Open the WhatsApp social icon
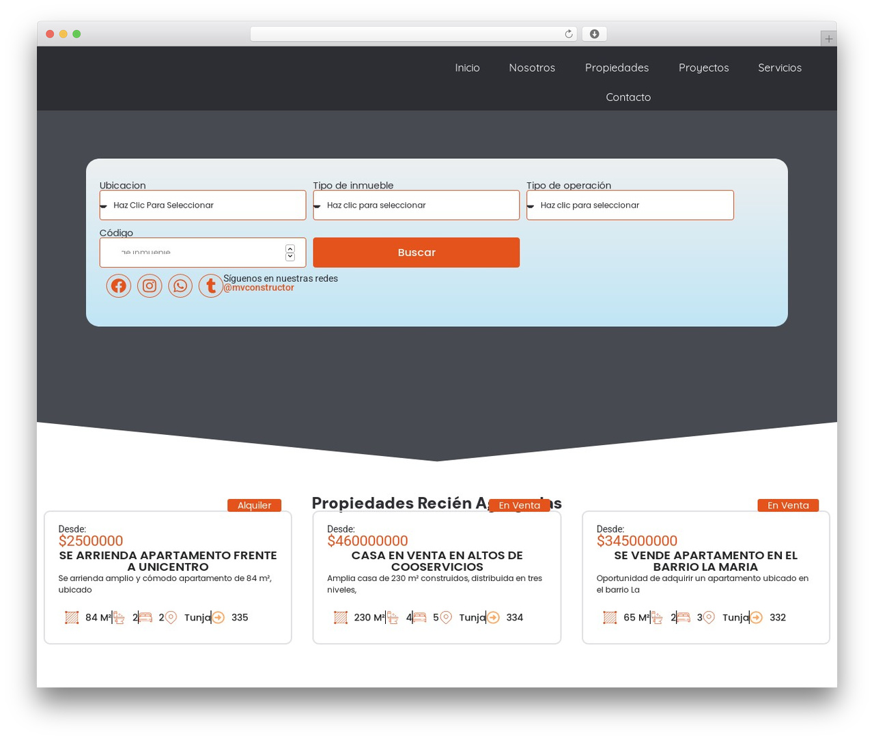Image resolution: width=874 pixels, height=740 pixels. pos(180,285)
